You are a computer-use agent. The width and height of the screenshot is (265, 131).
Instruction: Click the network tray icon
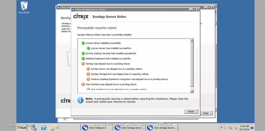point(231,128)
